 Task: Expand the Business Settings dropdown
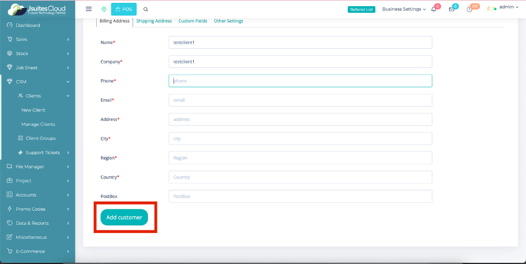point(403,9)
